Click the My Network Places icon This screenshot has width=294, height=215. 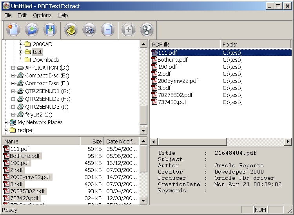pos(13,122)
